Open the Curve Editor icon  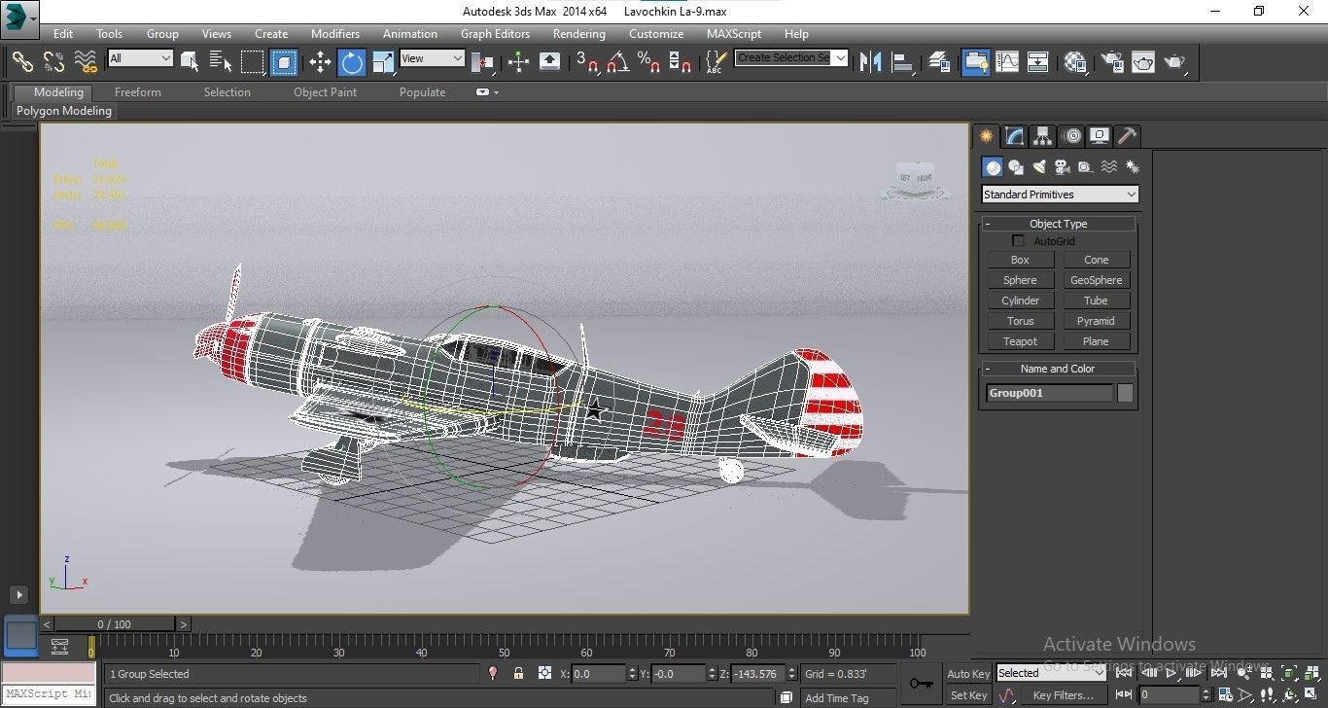pyautogui.click(x=1007, y=62)
